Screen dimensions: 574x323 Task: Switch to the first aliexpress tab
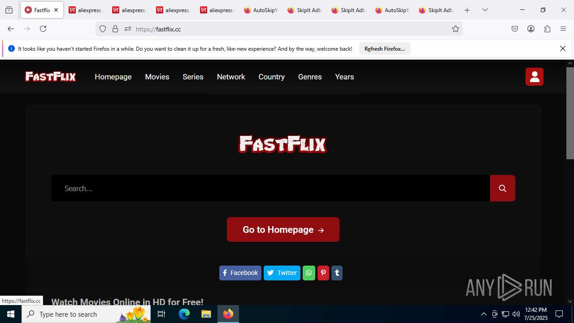[x=85, y=10]
